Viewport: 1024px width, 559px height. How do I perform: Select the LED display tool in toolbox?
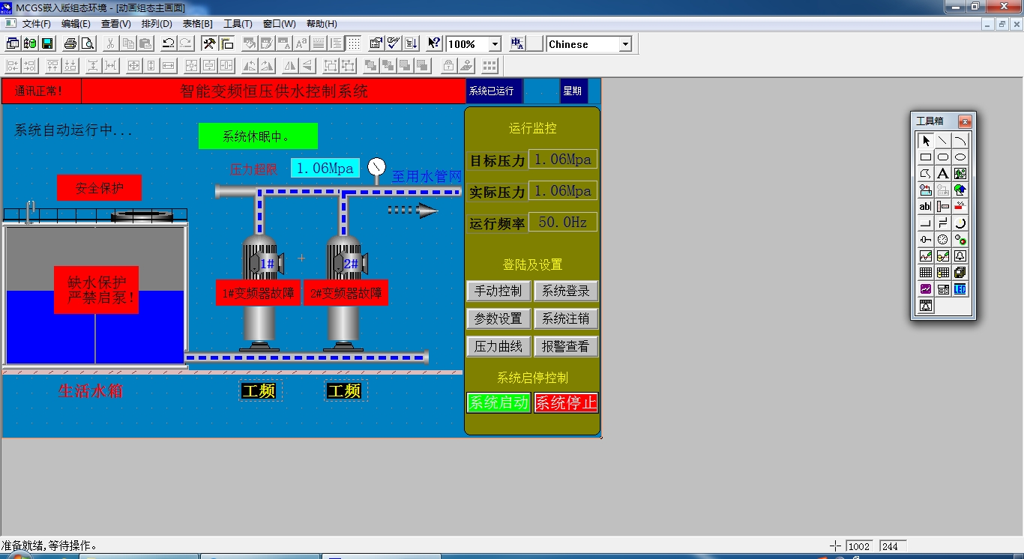coord(960,289)
